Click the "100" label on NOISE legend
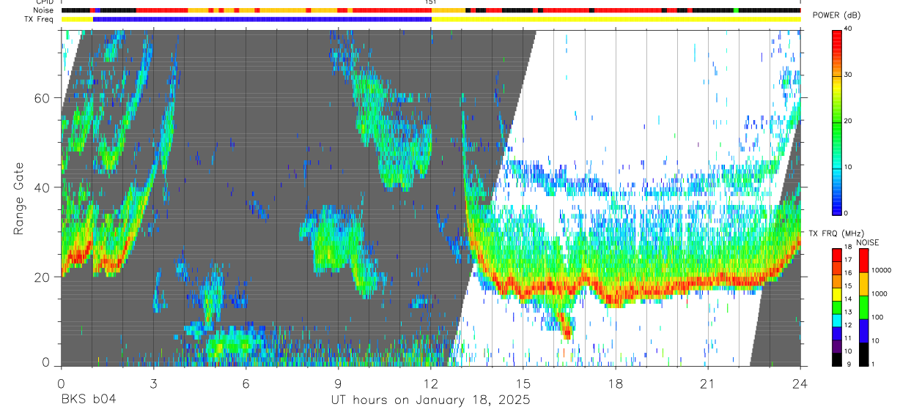900x415 pixels. 879,317
